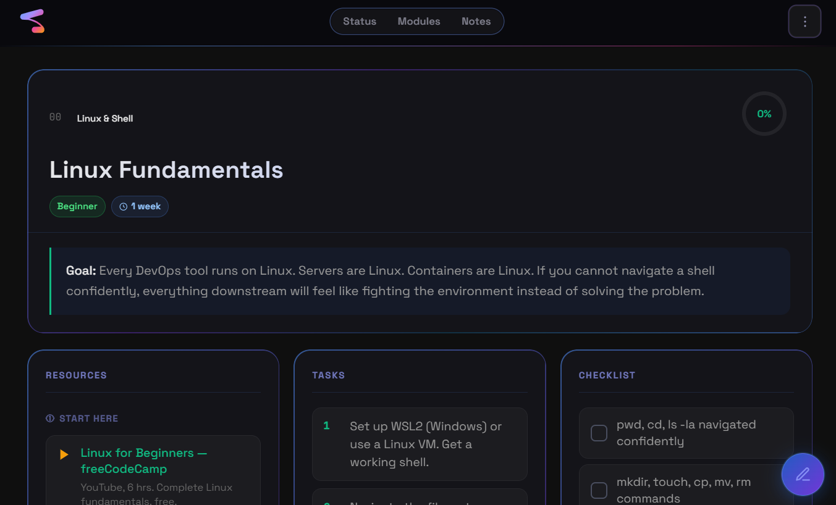This screenshot has width=836, height=505.
Task: Click the RESOURCES section heading
Action: point(76,375)
